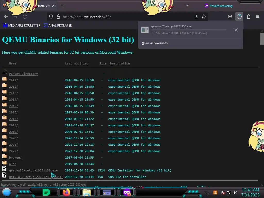Open the clock showing 12:41 AM

(x=250, y=192)
